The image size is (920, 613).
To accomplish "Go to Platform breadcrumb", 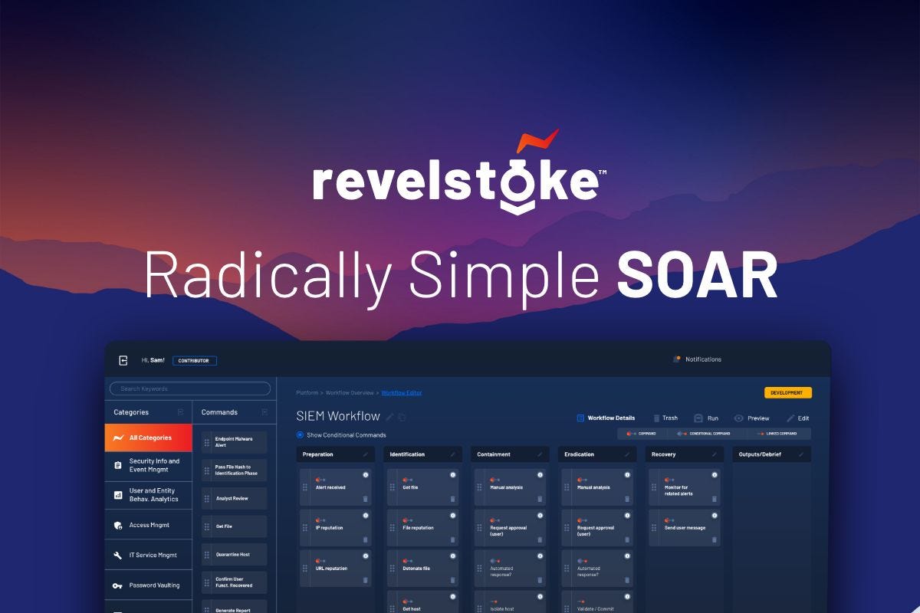I will pos(307,393).
